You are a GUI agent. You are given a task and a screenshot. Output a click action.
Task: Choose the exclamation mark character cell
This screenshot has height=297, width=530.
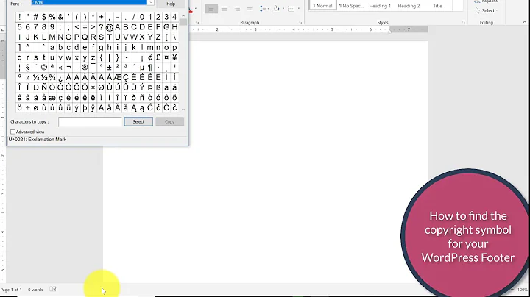click(20, 17)
